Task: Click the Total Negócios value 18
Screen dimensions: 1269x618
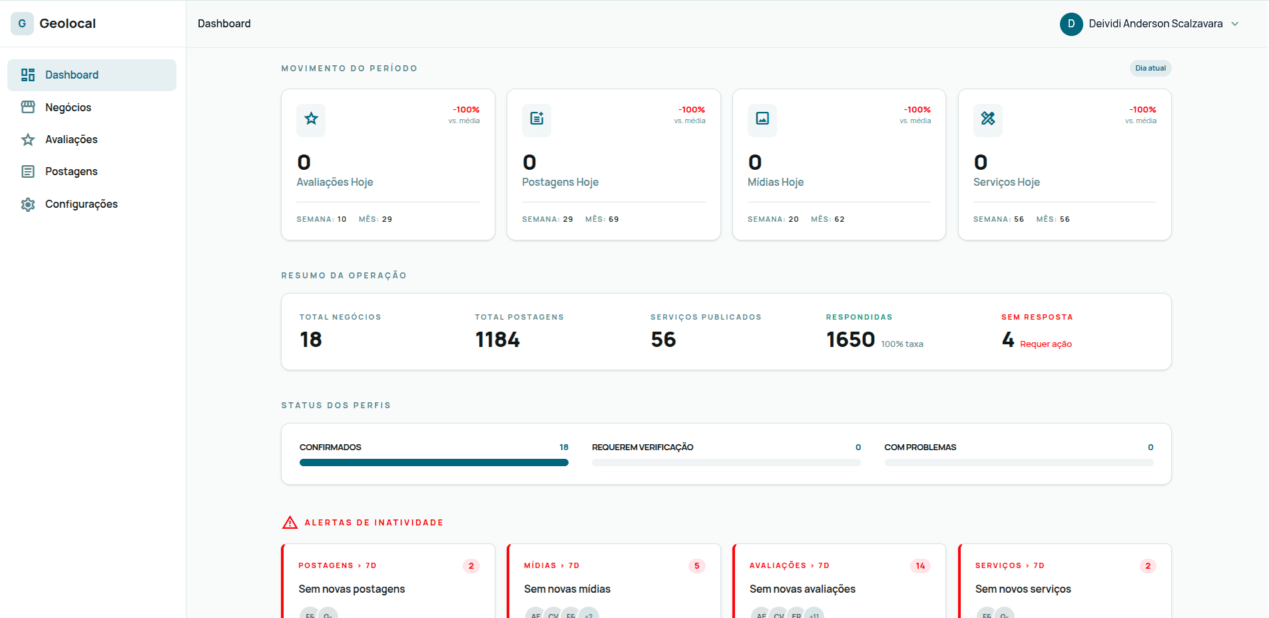Action: [311, 340]
